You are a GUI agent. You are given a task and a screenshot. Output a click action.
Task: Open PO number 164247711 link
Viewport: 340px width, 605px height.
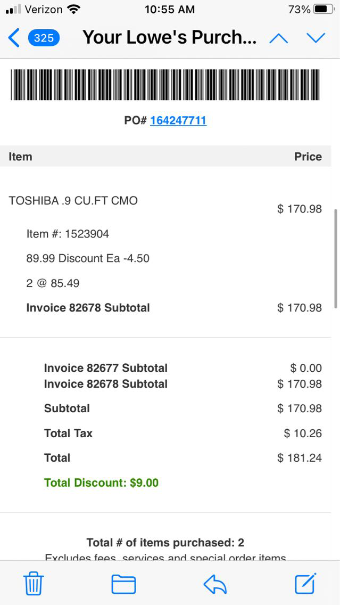(x=178, y=120)
